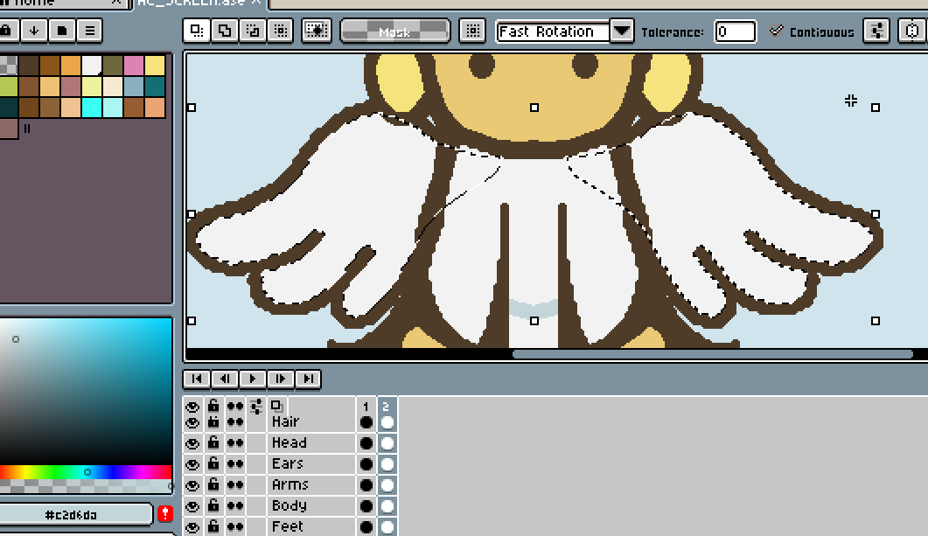This screenshot has width=928, height=536.
Task: Hide the Arms layer
Action: pyautogui.click(x=192, y=485)
